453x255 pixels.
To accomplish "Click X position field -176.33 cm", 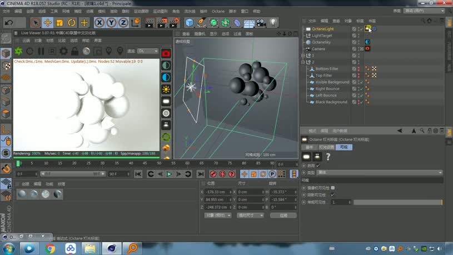I will (218, 192).
